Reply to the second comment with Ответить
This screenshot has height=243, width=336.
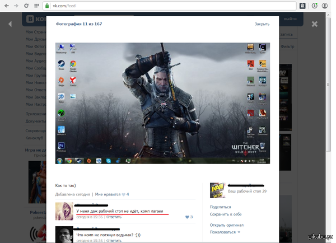tap(114, 240)
